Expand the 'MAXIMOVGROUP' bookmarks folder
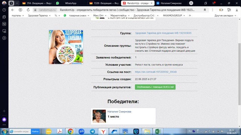Viewport: 241px width, 135px height. point(174,15)
